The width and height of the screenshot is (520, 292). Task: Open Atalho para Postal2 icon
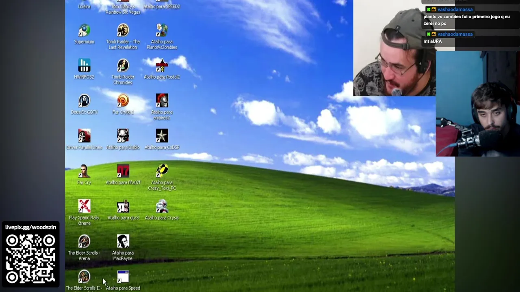tap(162, 69)
